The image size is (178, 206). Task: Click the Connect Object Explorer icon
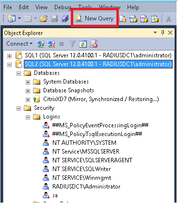40,44
